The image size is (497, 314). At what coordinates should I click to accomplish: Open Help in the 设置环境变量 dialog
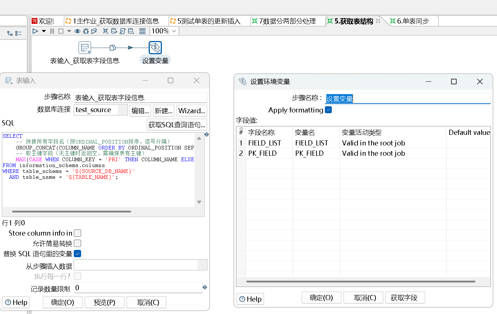(250, 299)
